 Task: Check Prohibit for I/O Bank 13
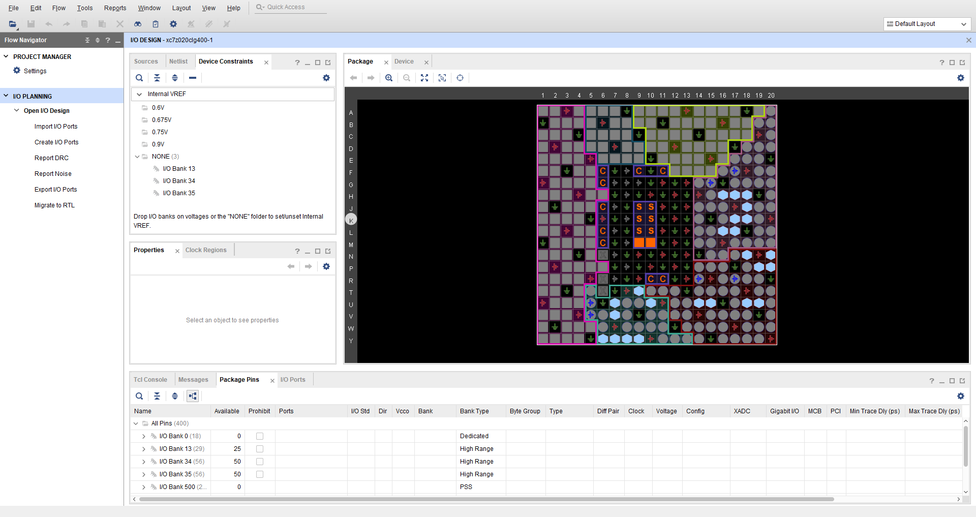pos(259,449)
